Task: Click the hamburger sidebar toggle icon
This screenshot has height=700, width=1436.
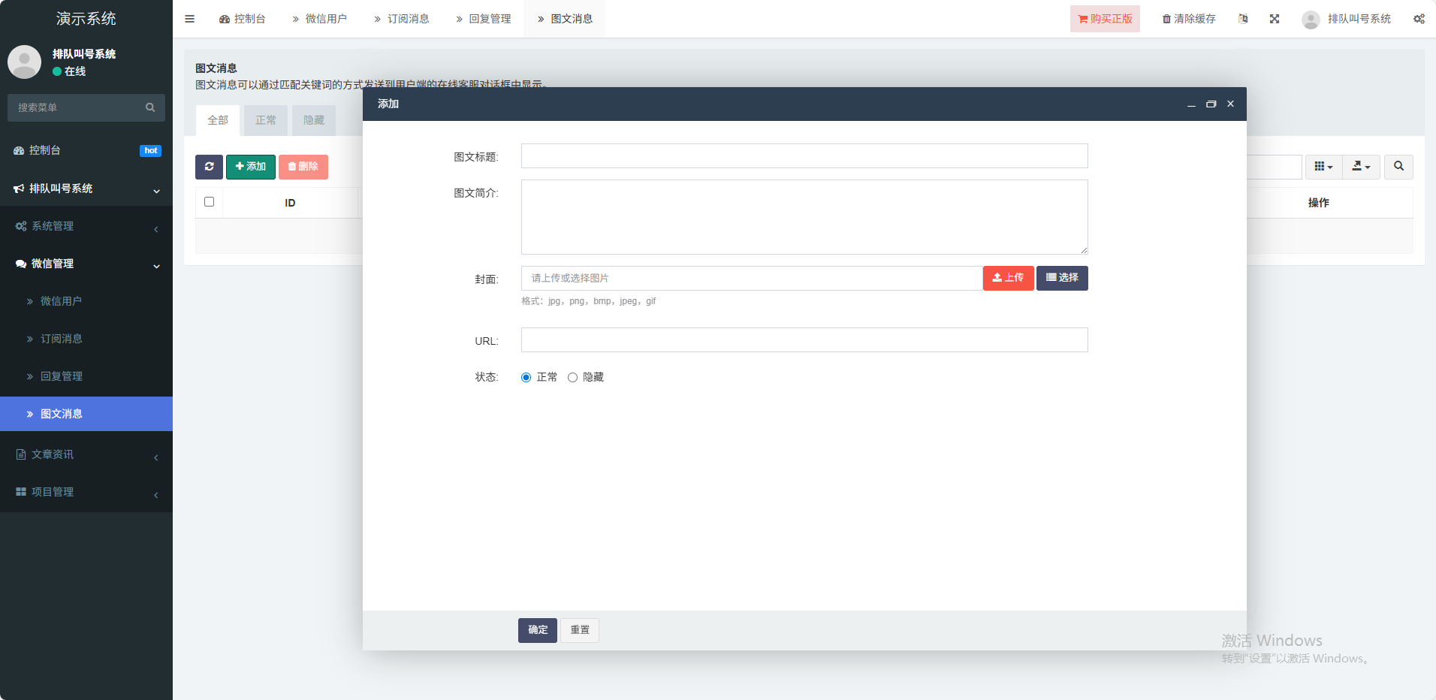Action: pyautogui.click(x=189, y=19)
